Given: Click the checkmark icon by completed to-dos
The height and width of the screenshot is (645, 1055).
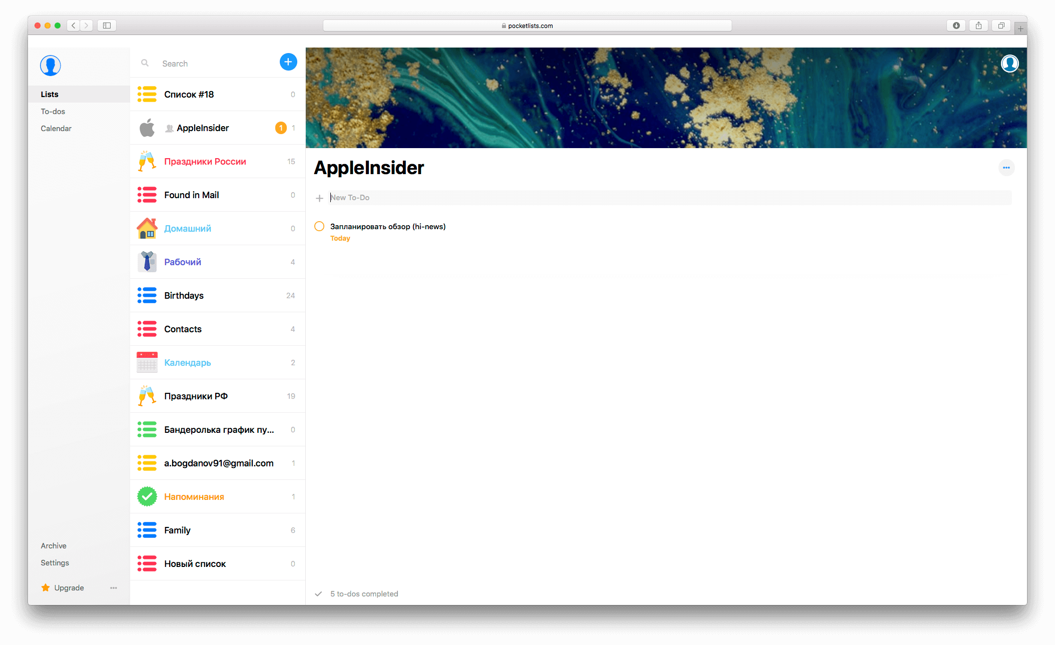Looking at the screenshot, I should (x=318, y=594).
